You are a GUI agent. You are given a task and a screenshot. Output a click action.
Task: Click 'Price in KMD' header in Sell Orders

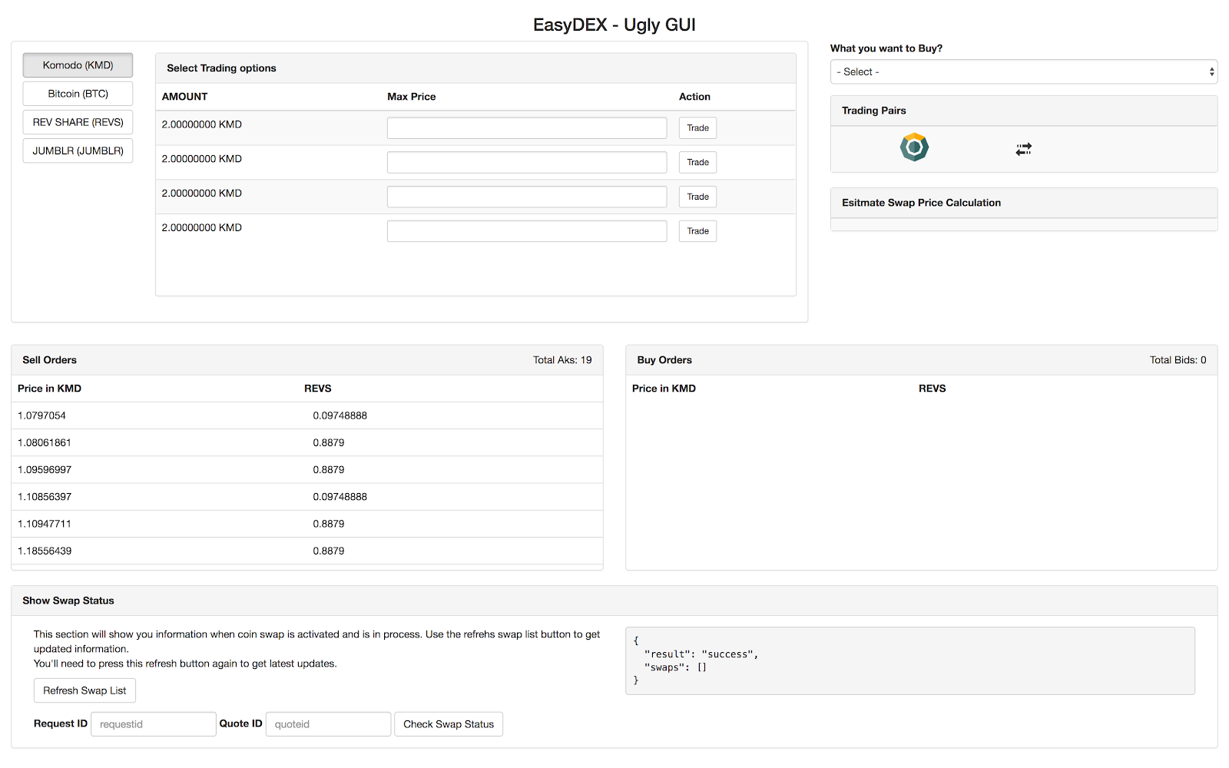(49, 389)
